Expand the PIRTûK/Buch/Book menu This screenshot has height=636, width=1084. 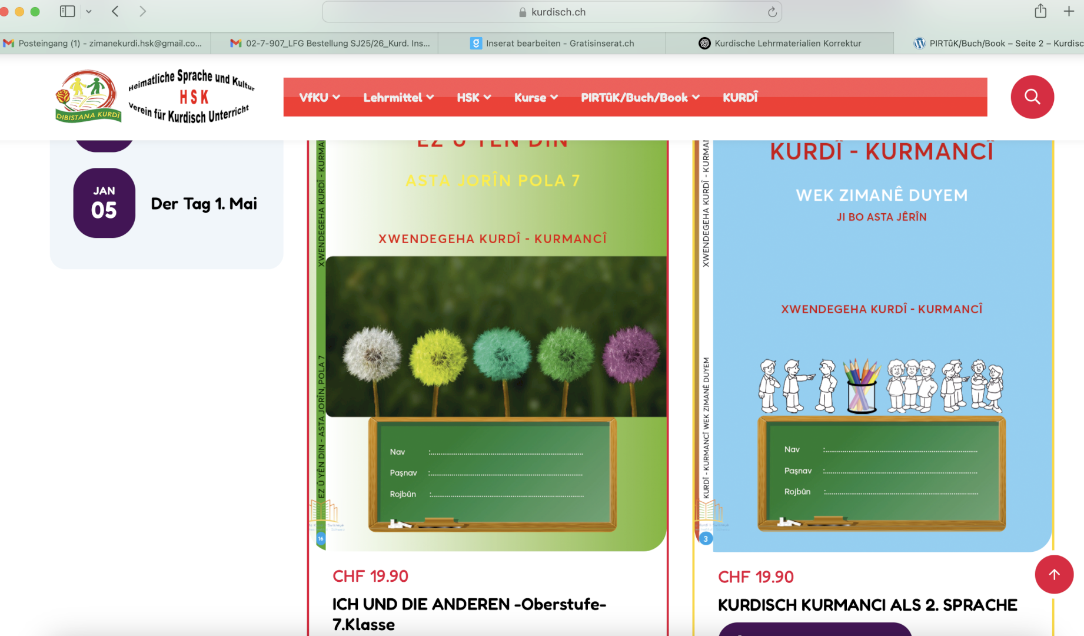(x=640, y=98)
